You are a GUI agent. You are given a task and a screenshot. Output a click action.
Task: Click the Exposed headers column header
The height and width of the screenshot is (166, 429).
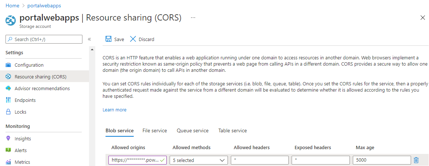click(313, 148)
